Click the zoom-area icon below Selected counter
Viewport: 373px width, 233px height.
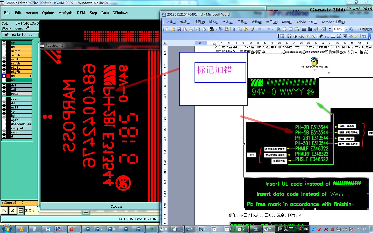(4, 210)
